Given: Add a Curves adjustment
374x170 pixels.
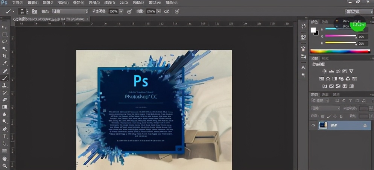Looking at the screenshot, I should pyautogui.click(x=338, y=71).
